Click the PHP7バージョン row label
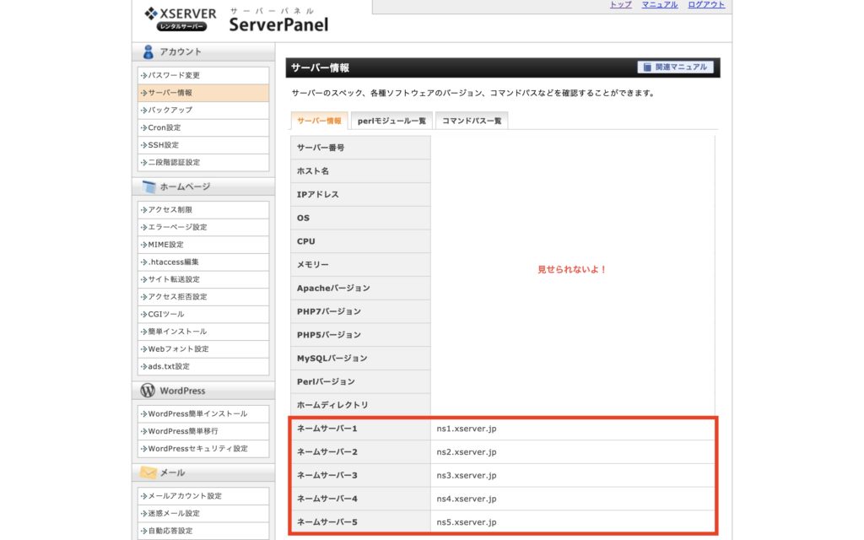 point(329,312)
